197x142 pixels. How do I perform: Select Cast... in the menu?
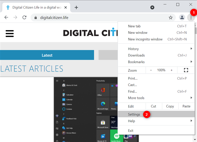156,85
